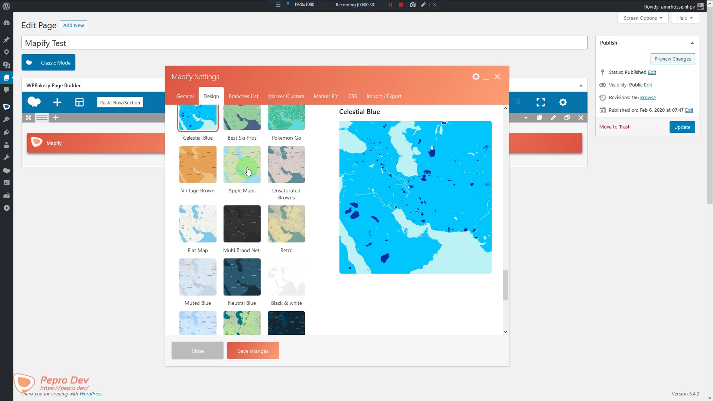The width and height of the screenshot is (713, 401).
Task: Open the Marker Pin tab
Action: pyautogui.click(x=326, y=96)
